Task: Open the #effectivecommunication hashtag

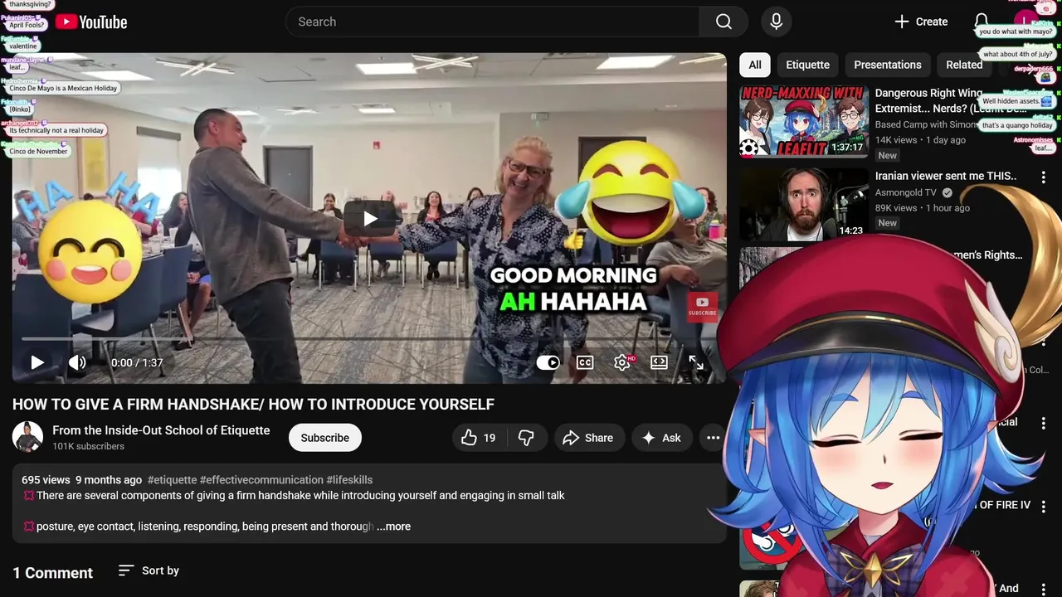Action: coord(261,480)
